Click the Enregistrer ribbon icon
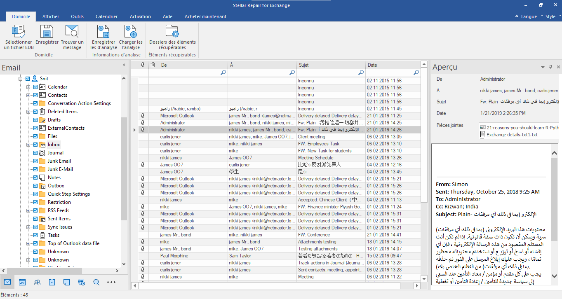The image size is (562, 299). [47, 31]
